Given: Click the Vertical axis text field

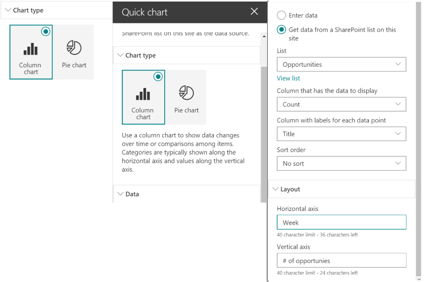Looking at the screenshot, I should click(341, 260).
